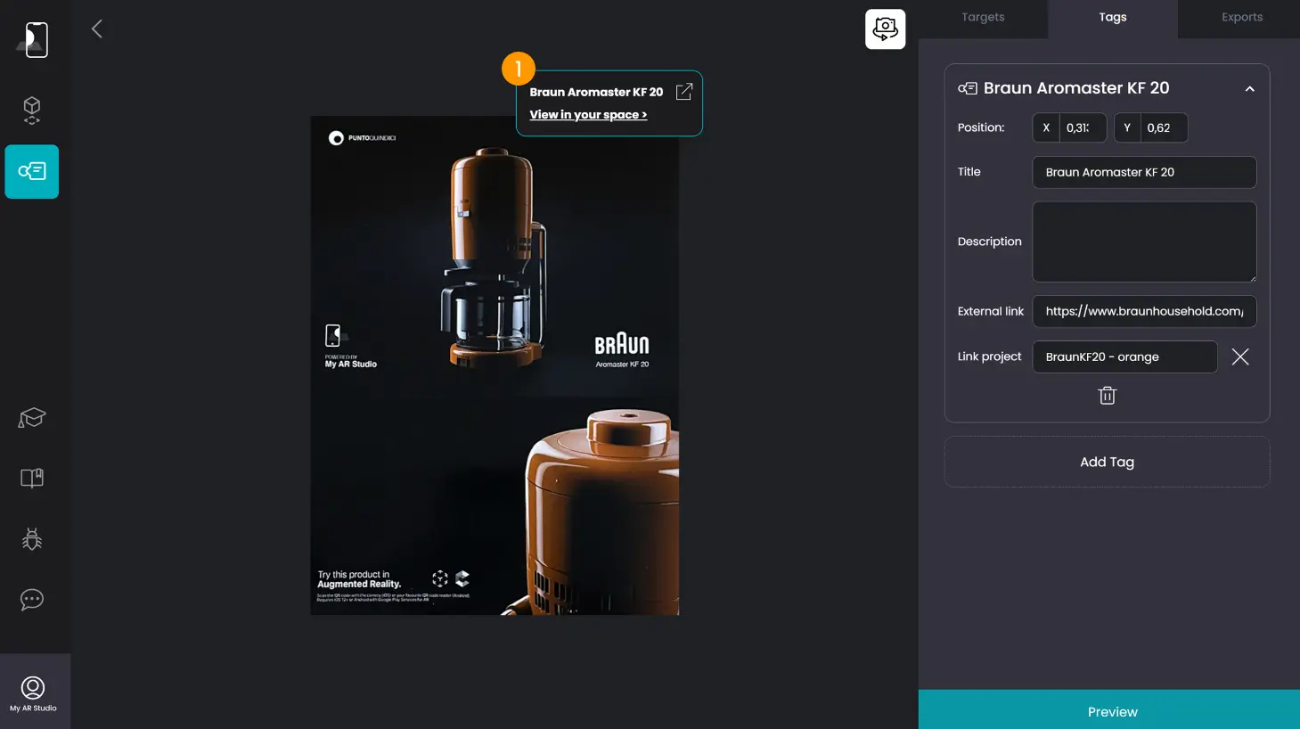This screenshot has height=729, width=1300.
Task: Switch to the Exports tab
Action: coord(1242,18)
